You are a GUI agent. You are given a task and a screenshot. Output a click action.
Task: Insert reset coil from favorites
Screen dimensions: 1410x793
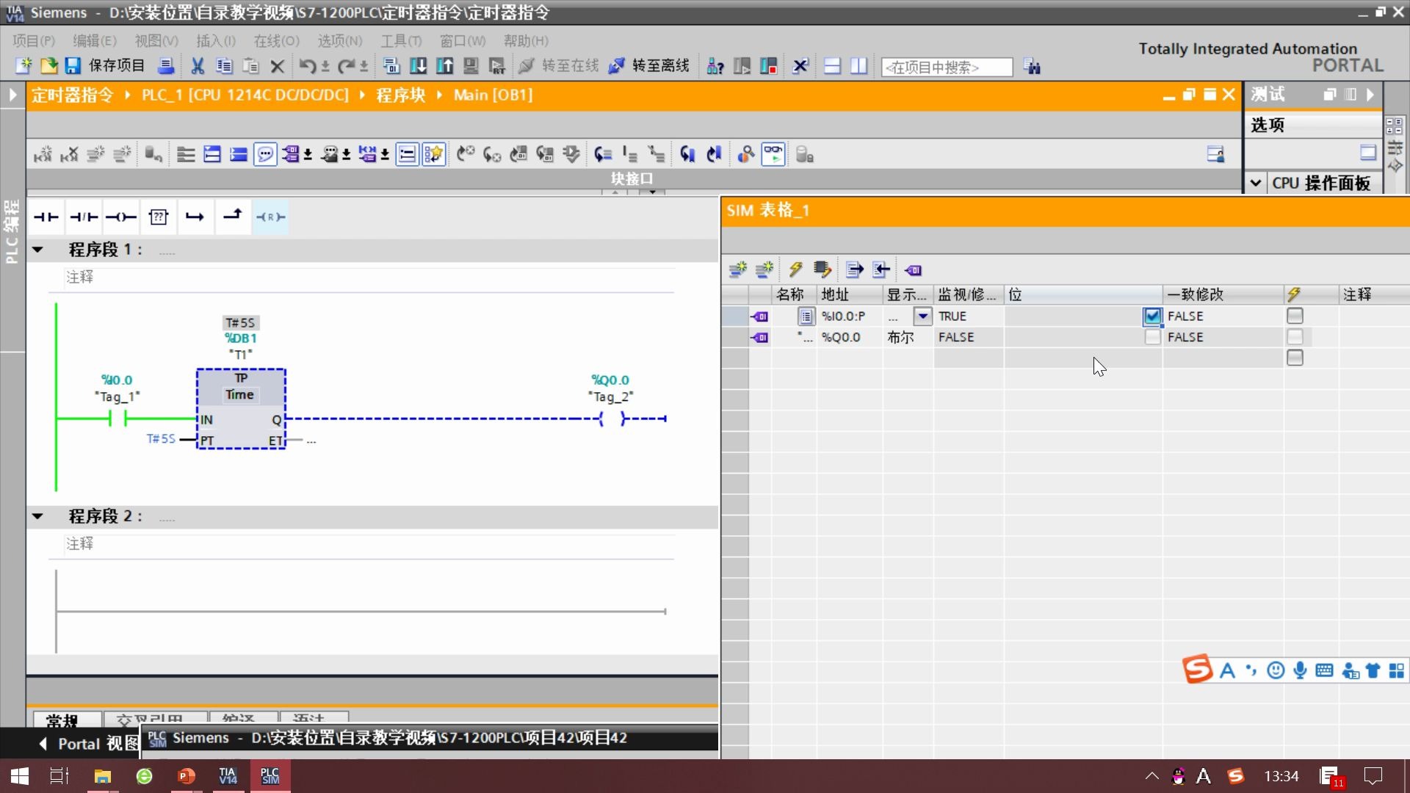(x=270, y=217)
